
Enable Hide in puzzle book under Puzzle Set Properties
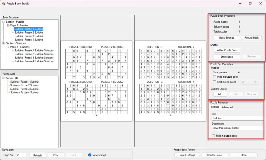[x=215, y=77]
